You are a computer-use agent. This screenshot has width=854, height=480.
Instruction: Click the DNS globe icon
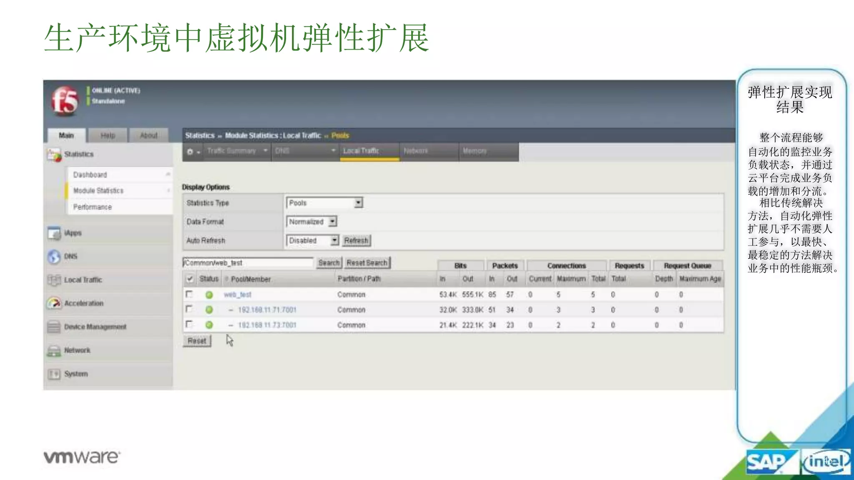click(54, 257)
